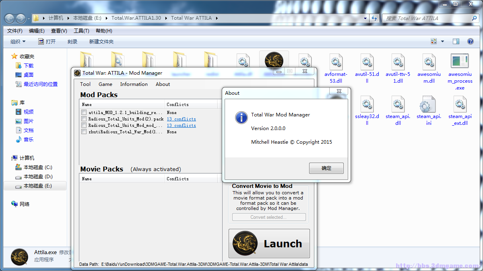Viewport: 483px width, 271px height.
Task: Click the Explorer back navigation arrow
Action: coord(9,18)
